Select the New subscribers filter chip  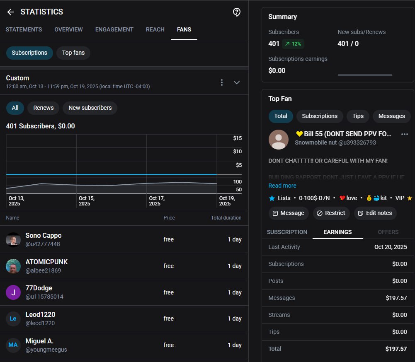90,108
